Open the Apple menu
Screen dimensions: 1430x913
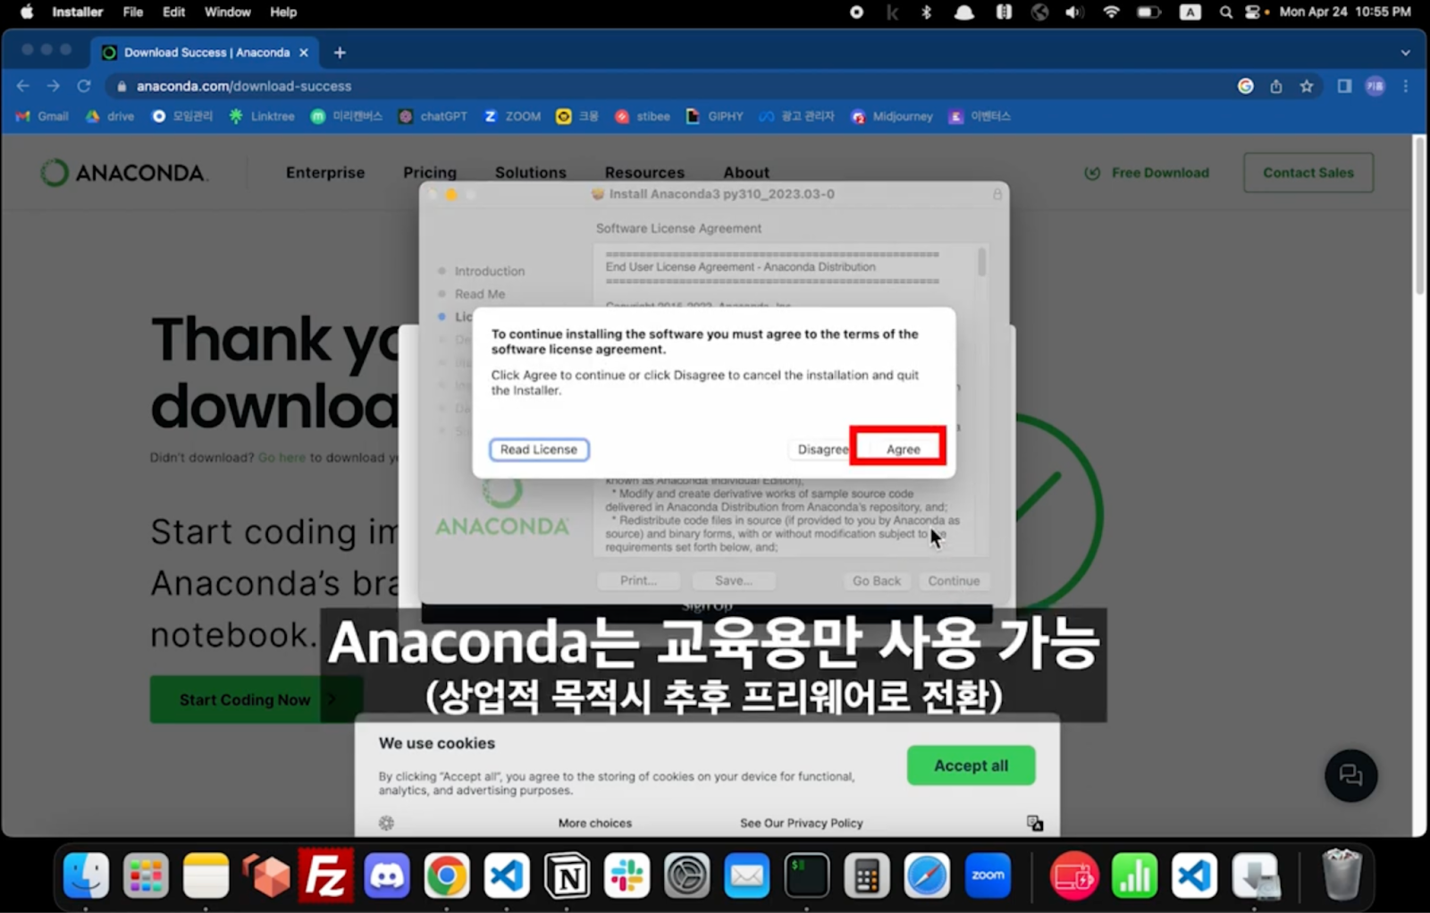(x=26, y=12)
